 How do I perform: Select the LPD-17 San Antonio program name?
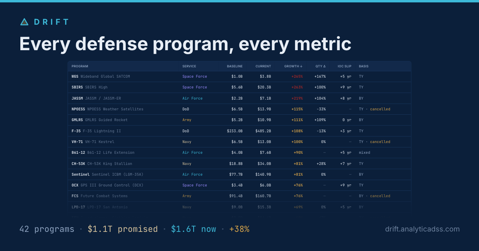[100, 207]
